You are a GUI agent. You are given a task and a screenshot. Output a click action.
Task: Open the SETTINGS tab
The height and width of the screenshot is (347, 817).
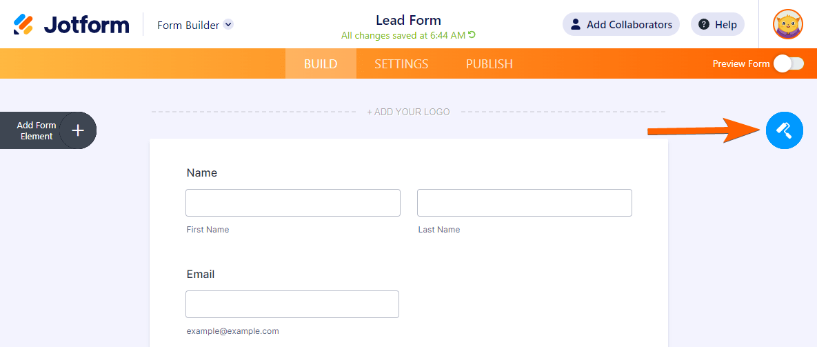tap(401, 64)
